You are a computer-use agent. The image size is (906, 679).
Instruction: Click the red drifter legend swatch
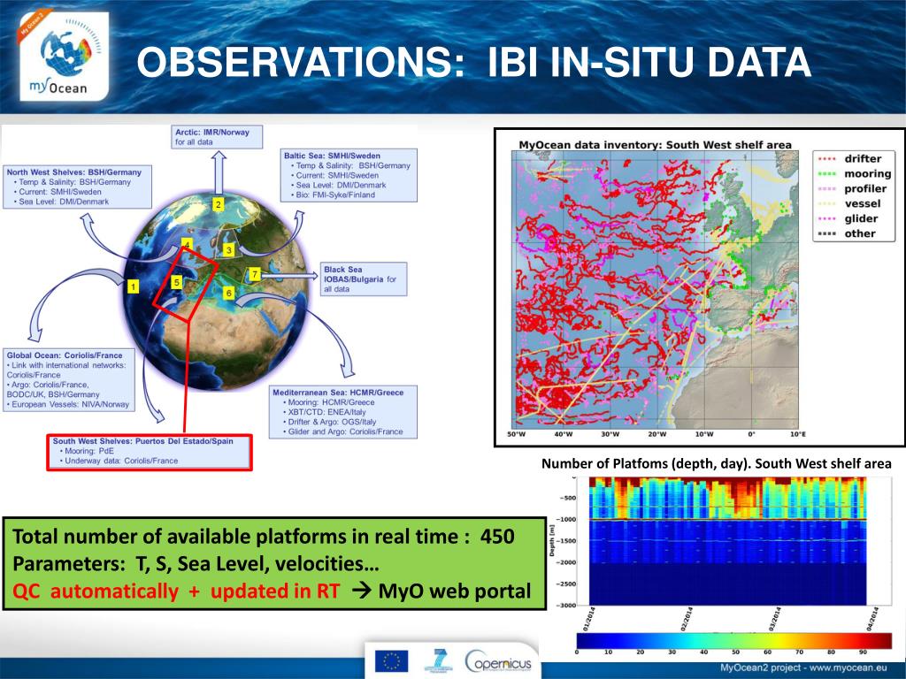coord(827,159)
